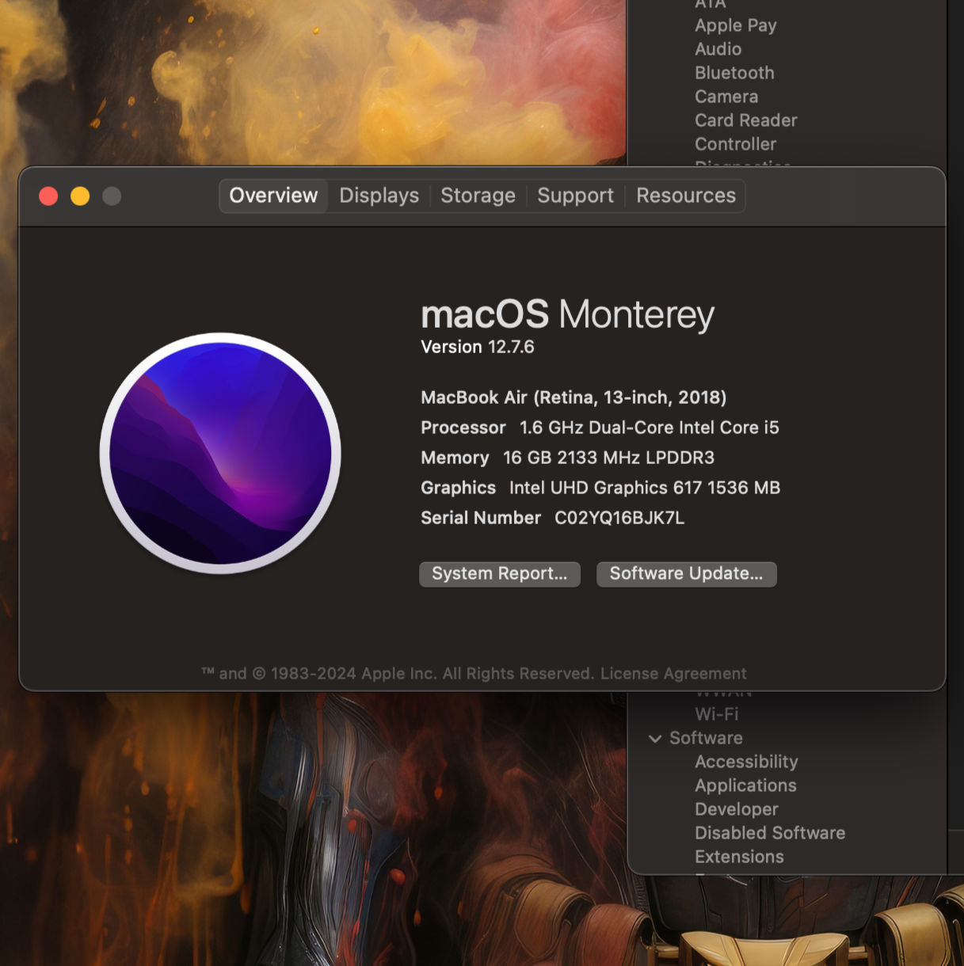The width and height of the screenshot is (964, 966).
Task: Click the macOS Monterey title text
Action: pos(567,314)
